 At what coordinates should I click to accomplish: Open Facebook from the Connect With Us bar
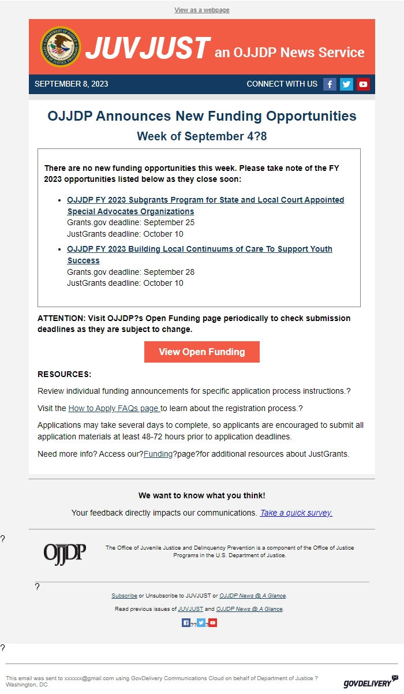click(x=330, y=84)
